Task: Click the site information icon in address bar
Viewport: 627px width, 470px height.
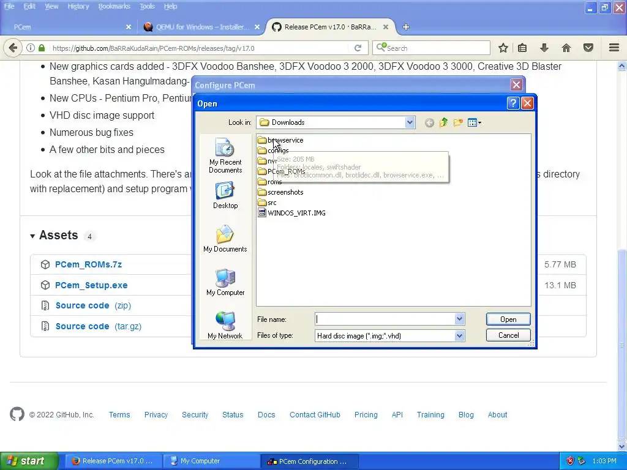Action: tap(31, 48)
